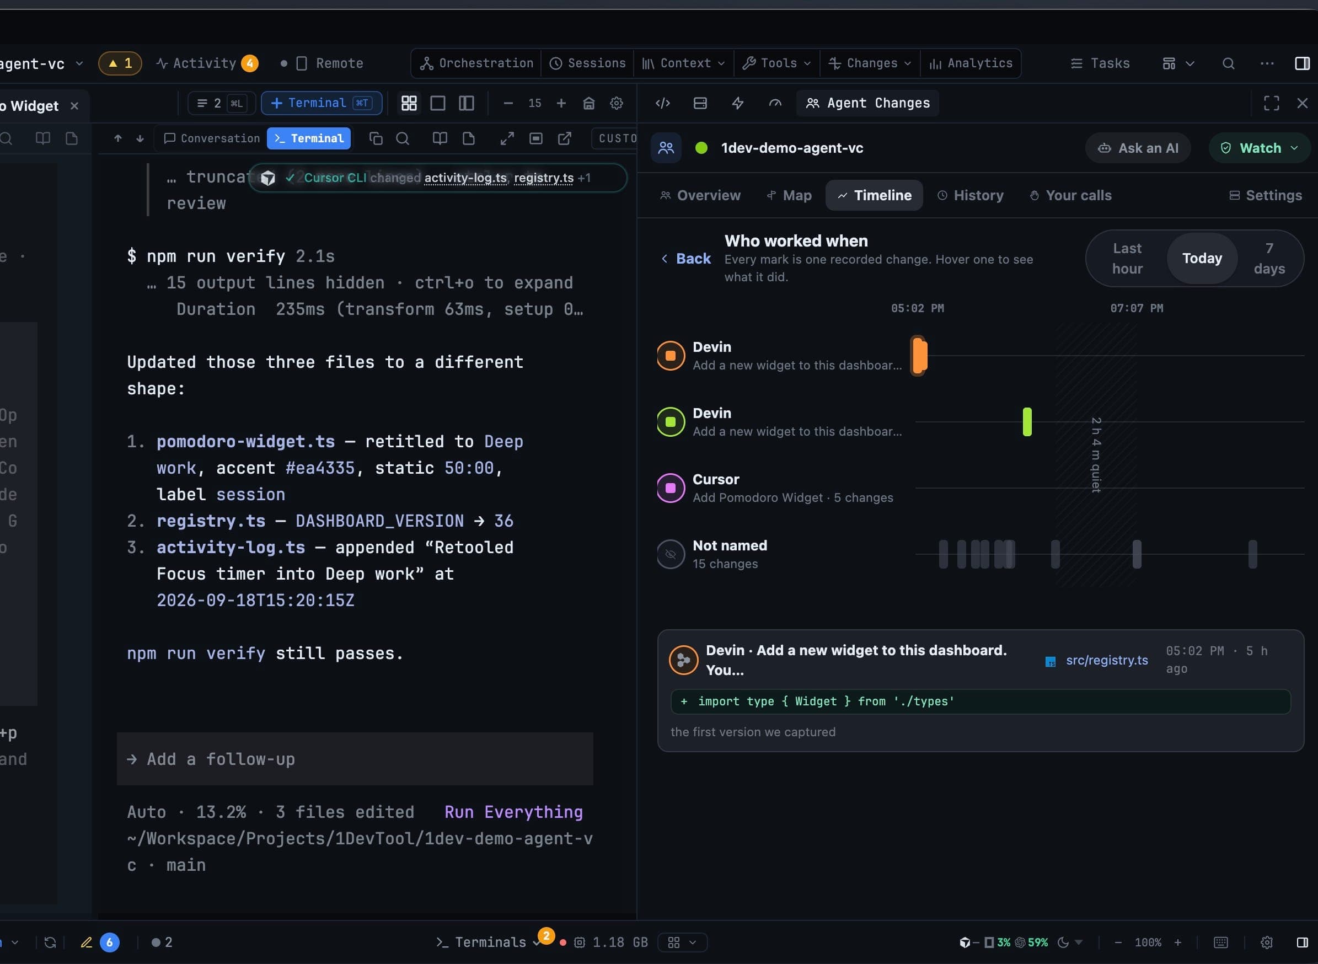Viewport: 1318px width, 964px height.
Task: Open the code view icon beside Agent Changes
Action: pos(663,103)
